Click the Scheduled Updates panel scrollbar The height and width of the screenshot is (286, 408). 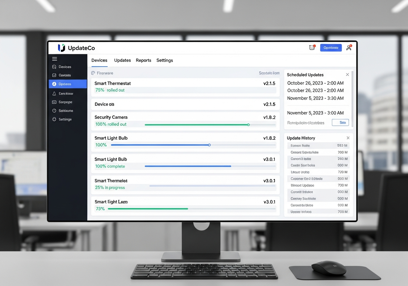pos(352,99)
